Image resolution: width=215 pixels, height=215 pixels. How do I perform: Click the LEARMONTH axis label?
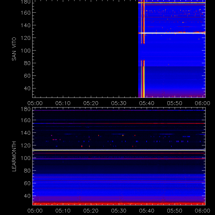point(14,156)
